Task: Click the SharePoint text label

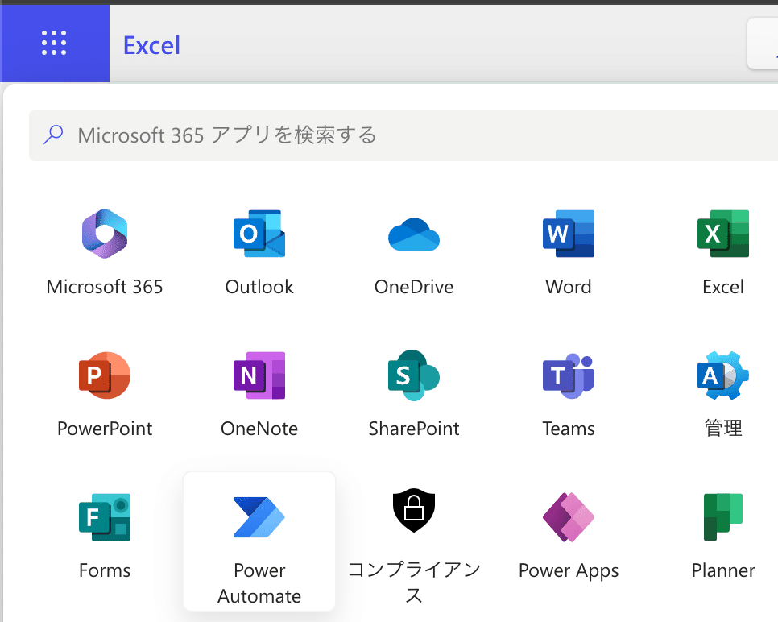Action: pos(414,429)
